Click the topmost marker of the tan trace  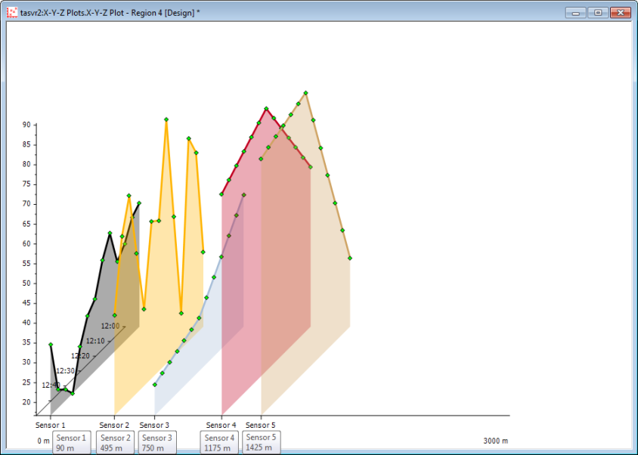tap(305, 93)
